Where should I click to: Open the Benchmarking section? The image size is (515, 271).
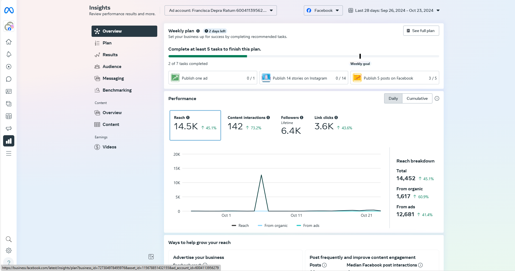click(x=124, y=90)
